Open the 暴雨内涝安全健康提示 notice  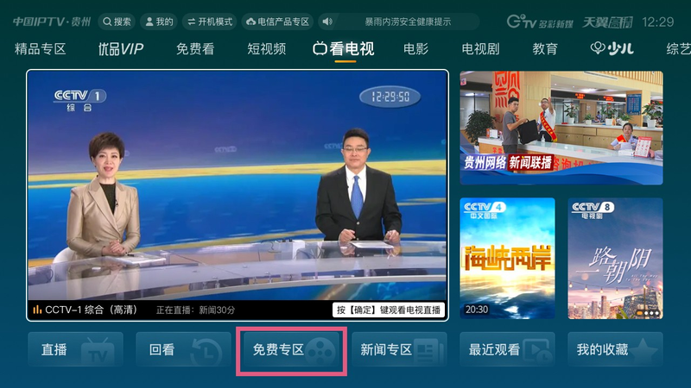coord(408,22)
